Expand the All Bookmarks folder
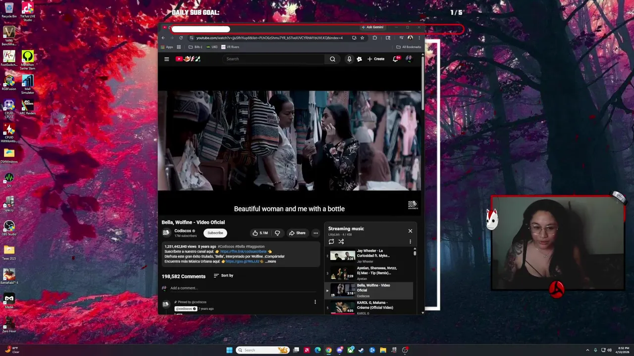Image resolution: width=634 pixels, height=356 pixels. click(409, 47)
